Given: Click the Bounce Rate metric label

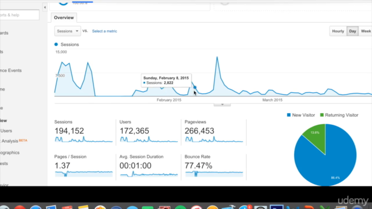Looking at the screenshot, I should 198,157.
